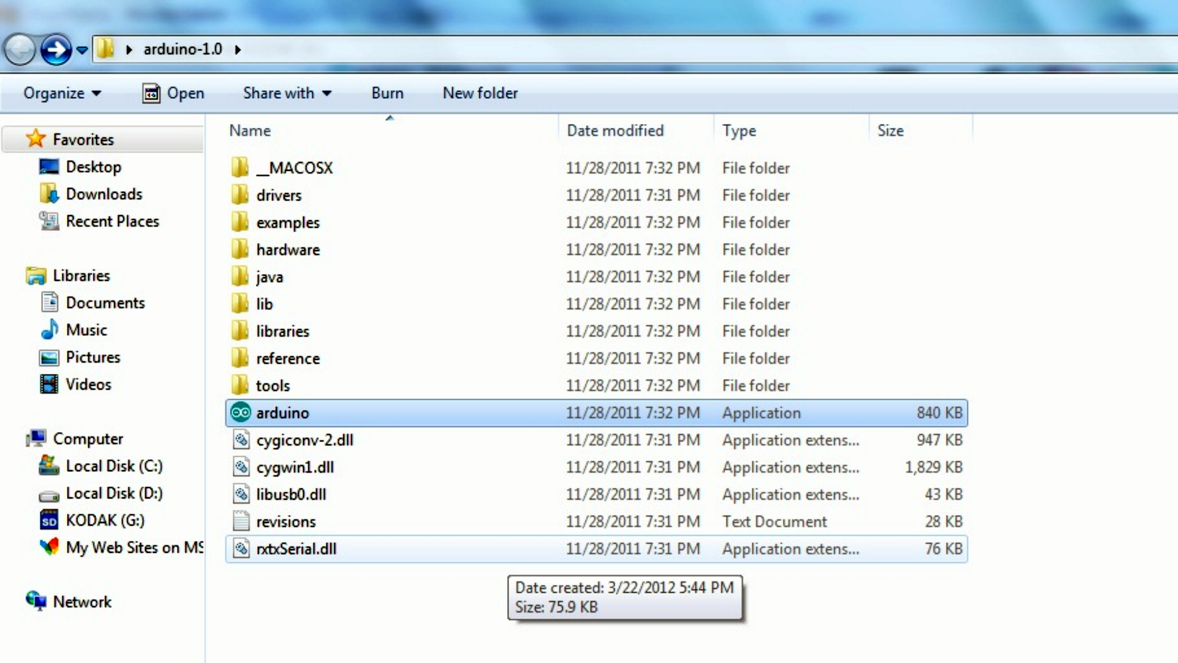Select the lib folder
Screen dimensions: 1178x663
click(x=596, y=304)
